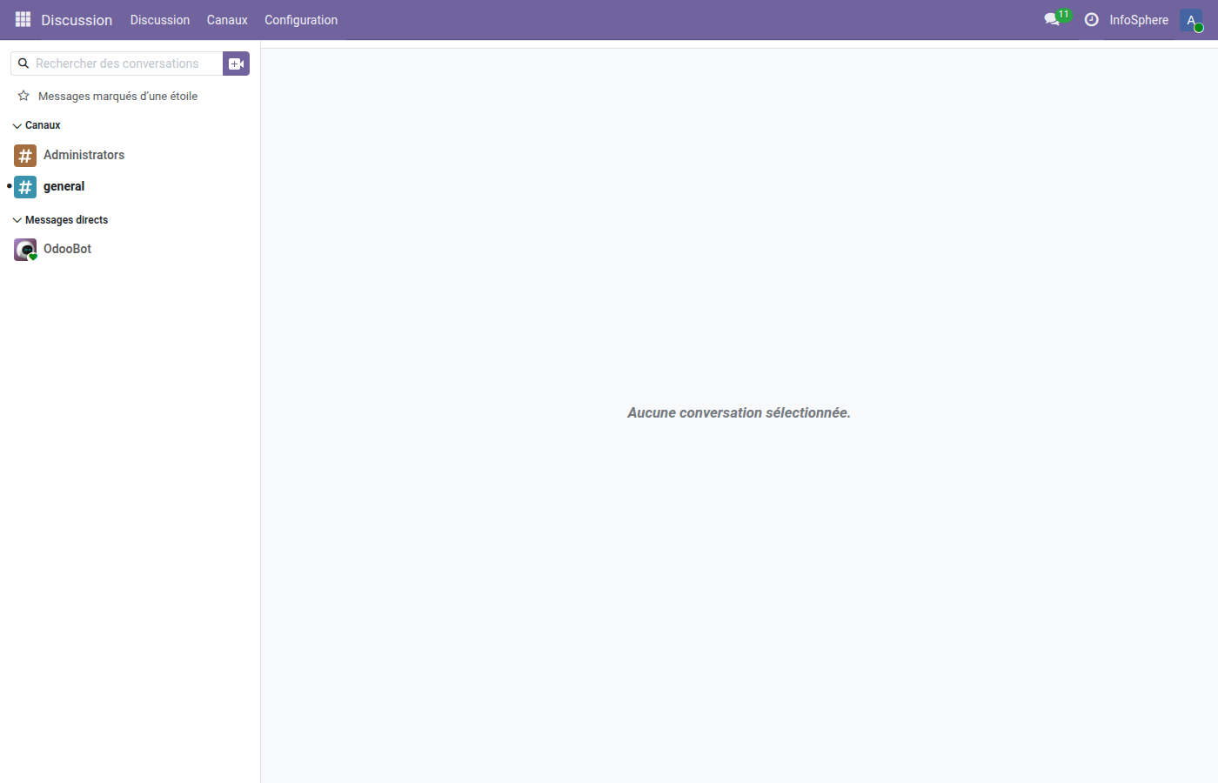Open conversations messages icon in navbar

1053,19
